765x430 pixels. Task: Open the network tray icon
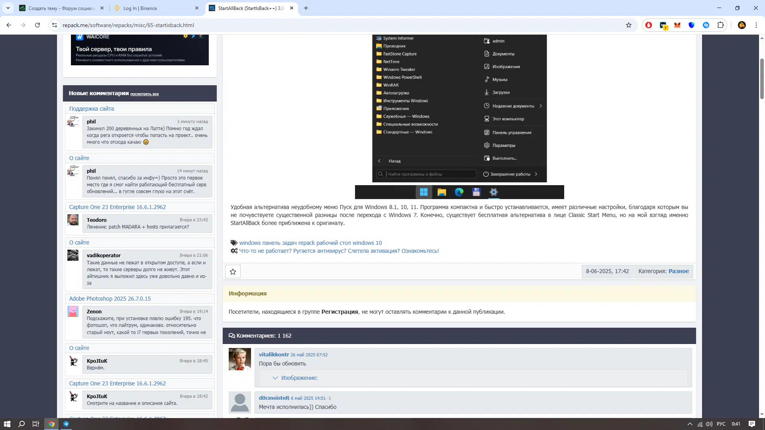coord(700,424)
